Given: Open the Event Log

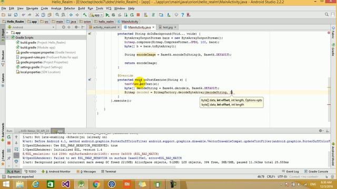Looking at the screenshot, I should (x=290, y=172).
